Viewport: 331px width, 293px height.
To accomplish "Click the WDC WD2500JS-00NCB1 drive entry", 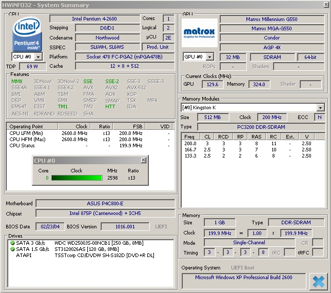I will [99, 243].
